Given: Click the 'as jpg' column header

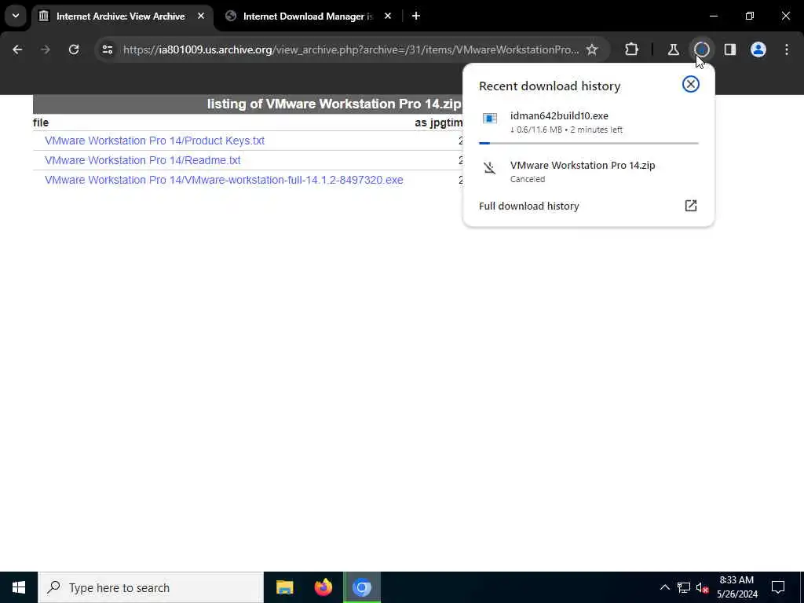Looking at the screenshot, I should pos(431,122).
